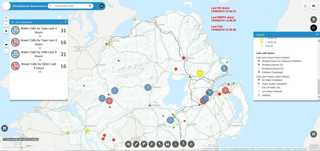Click blue cluster 2 near Larne

pos(224,68)
